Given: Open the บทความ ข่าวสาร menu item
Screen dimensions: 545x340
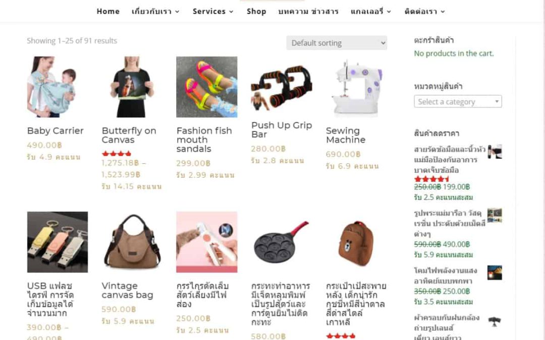Looking at the screenshot, I should [308, 12].
